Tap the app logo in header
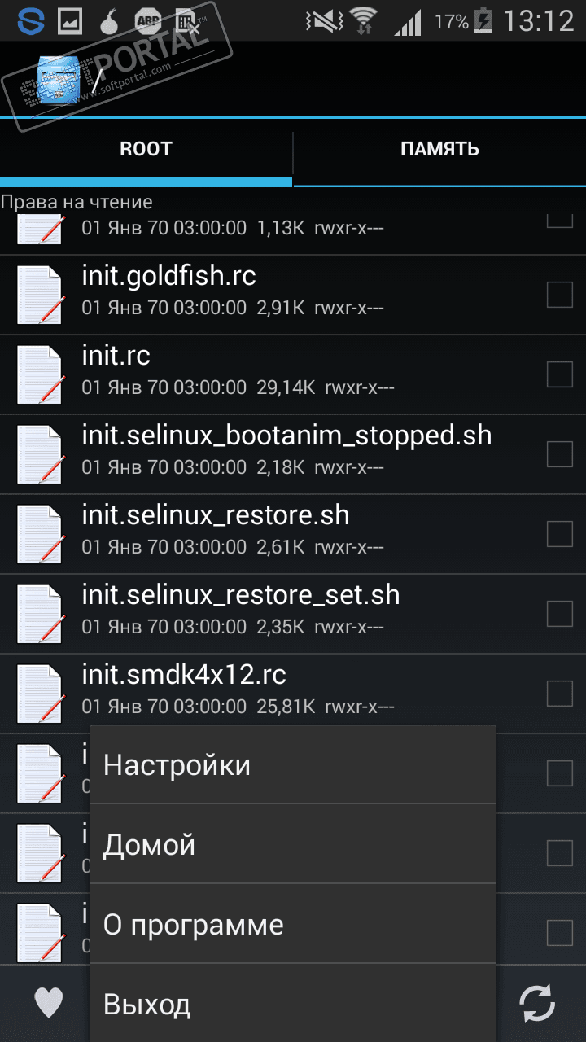Image resolution: width=586 pixels, height=1042 pixels. coord(59,80)
